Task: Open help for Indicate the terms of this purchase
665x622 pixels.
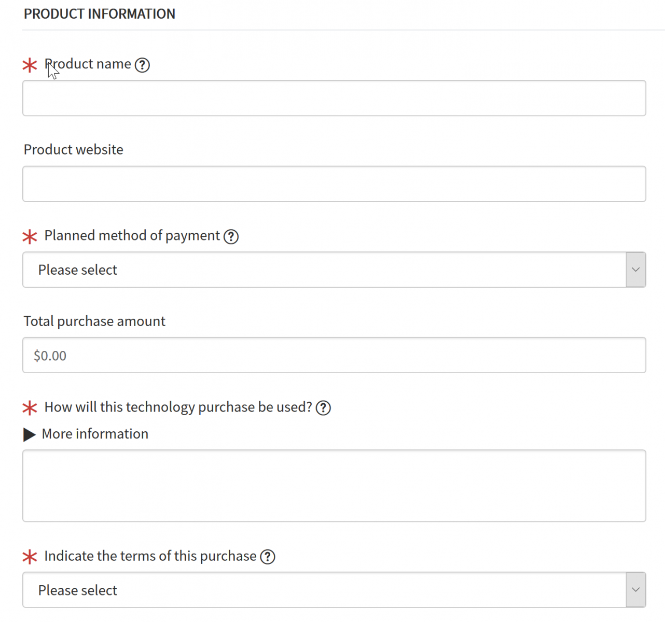Action: (268, 557)
